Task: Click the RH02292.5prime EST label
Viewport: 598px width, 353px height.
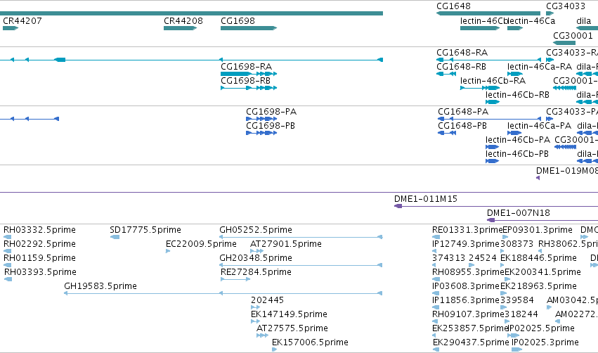Action: (39, 244)
